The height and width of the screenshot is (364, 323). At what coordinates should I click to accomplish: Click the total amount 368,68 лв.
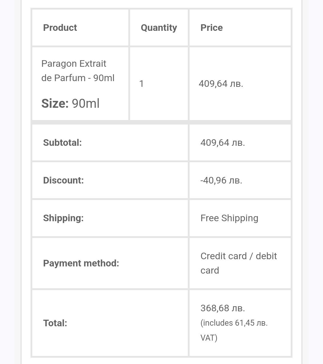tap(223, 308)
